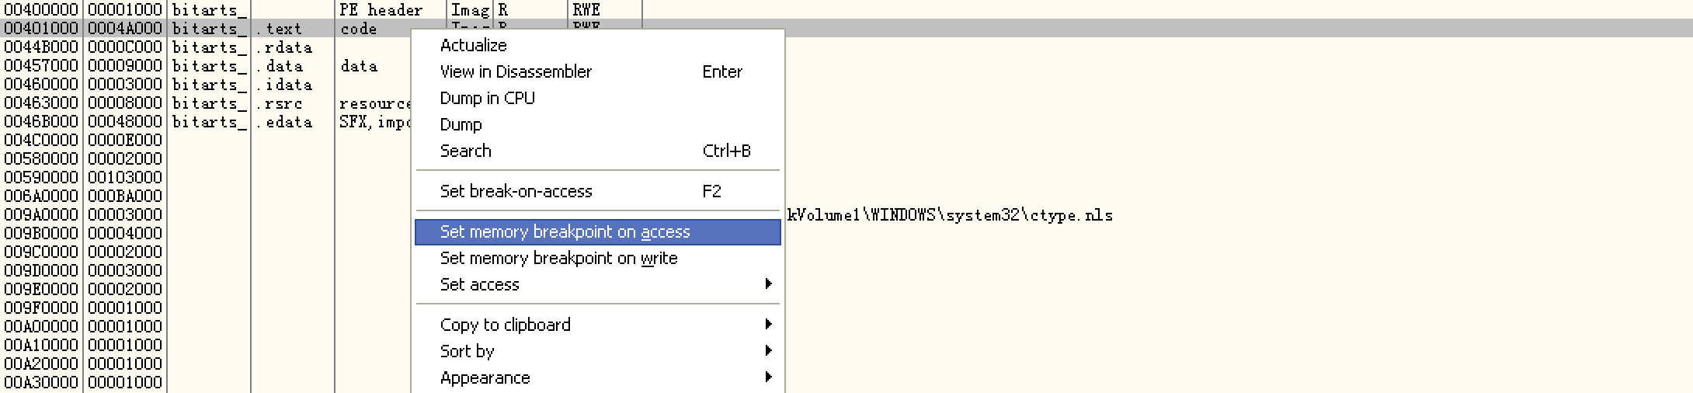Select the .rdata section row
Image resolution: width=1693 pixels, height=393 pixels.
(283, 47)
